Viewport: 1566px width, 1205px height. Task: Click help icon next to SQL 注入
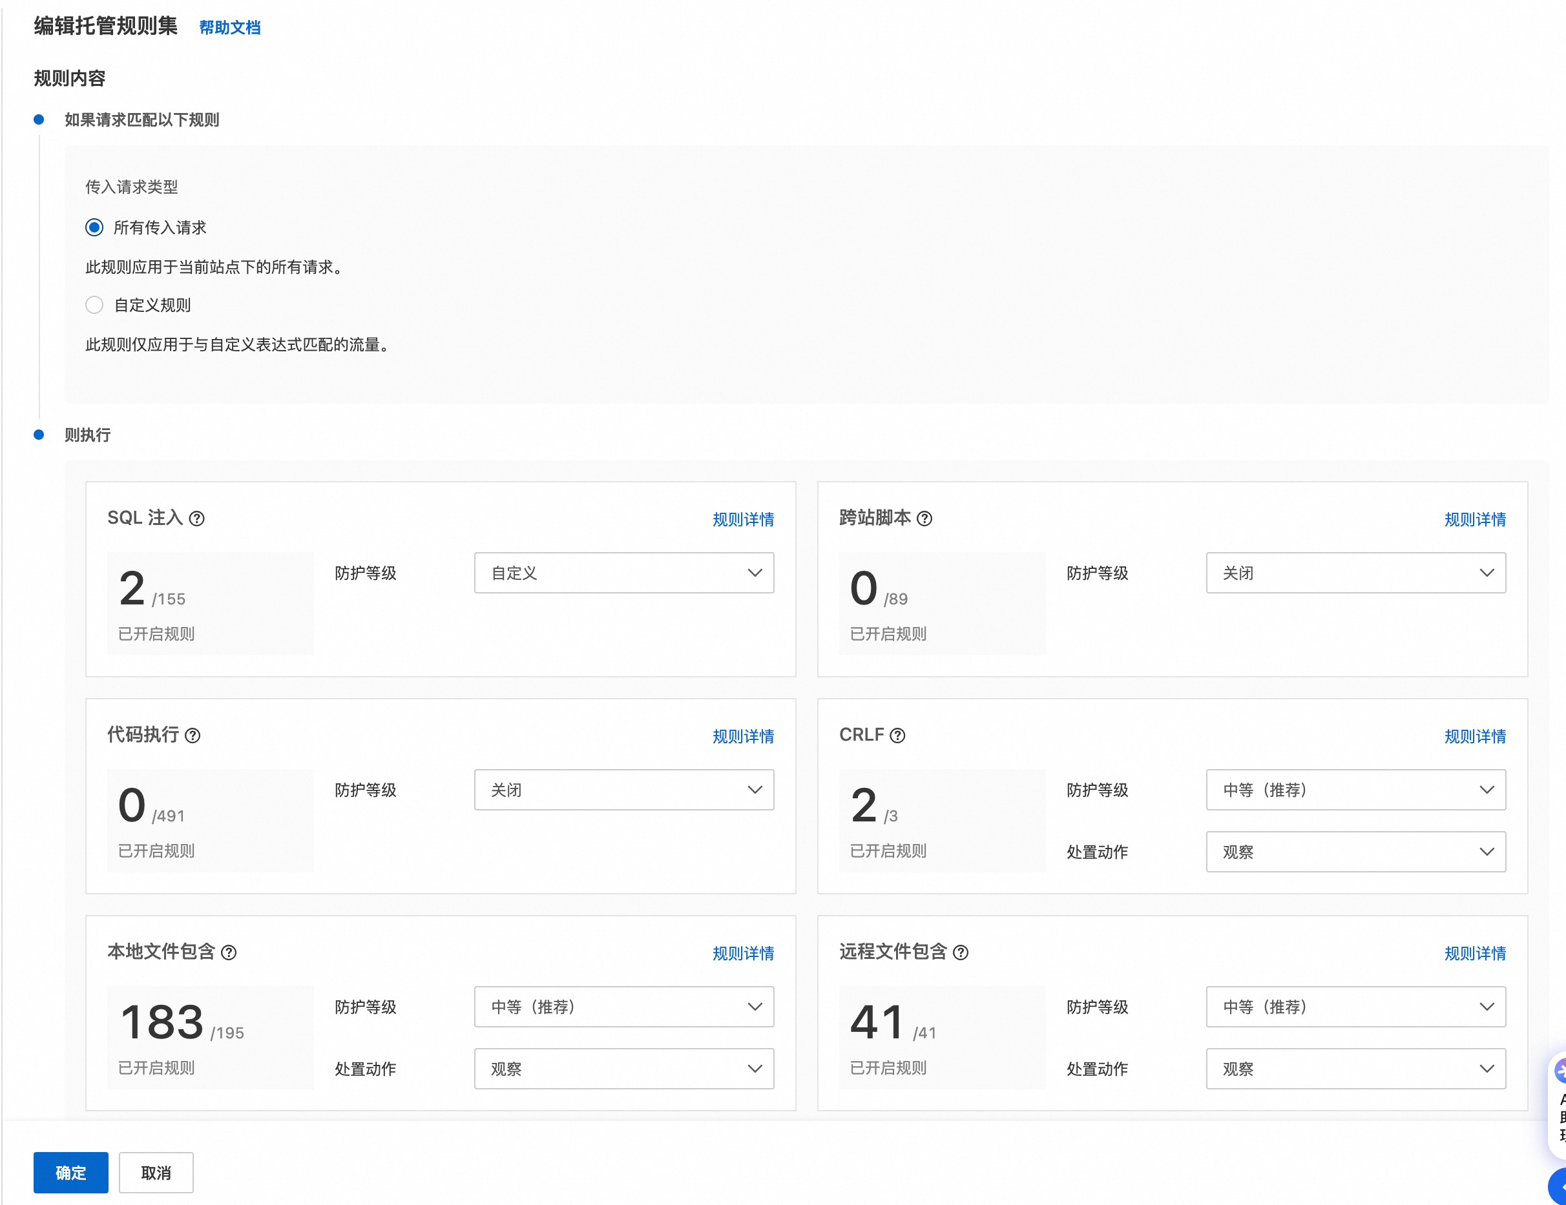point(196,519)
